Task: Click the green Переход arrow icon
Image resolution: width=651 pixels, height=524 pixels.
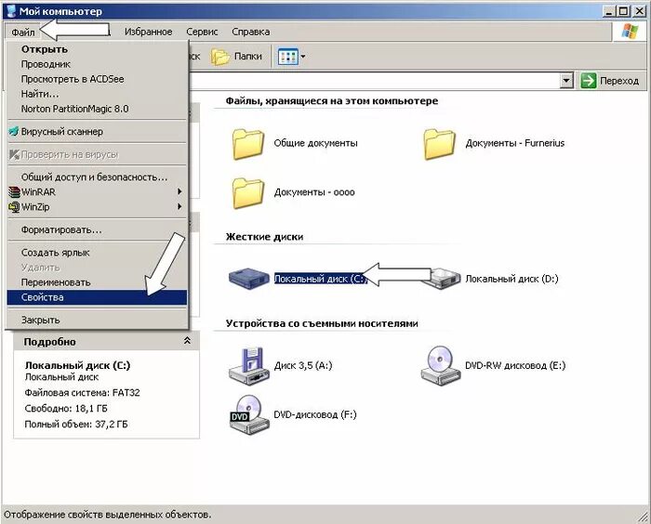Action: tap(589, 81)
